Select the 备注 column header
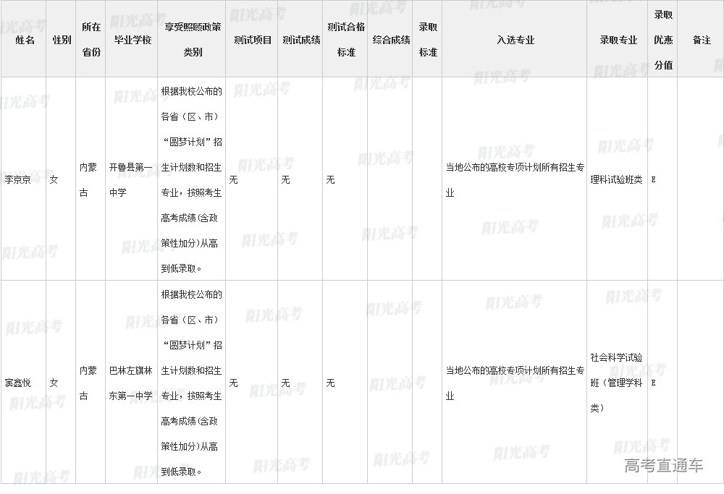This screenshot has height=494, width=724. (x=701, y=40)
